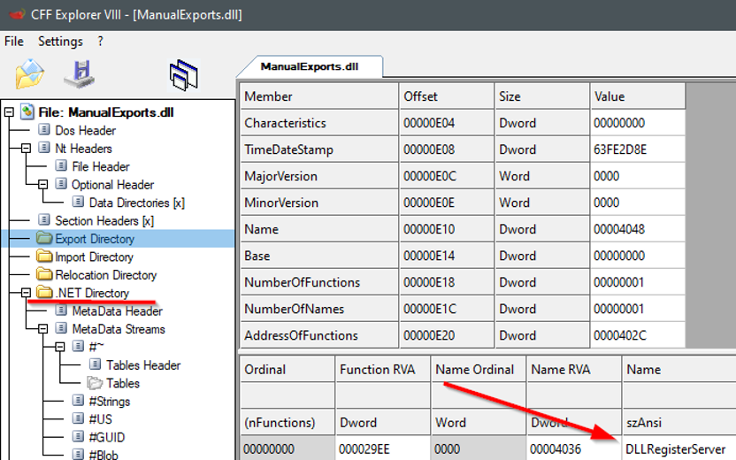Collapse the #~ stream tree node

click(x=60, y=347)
